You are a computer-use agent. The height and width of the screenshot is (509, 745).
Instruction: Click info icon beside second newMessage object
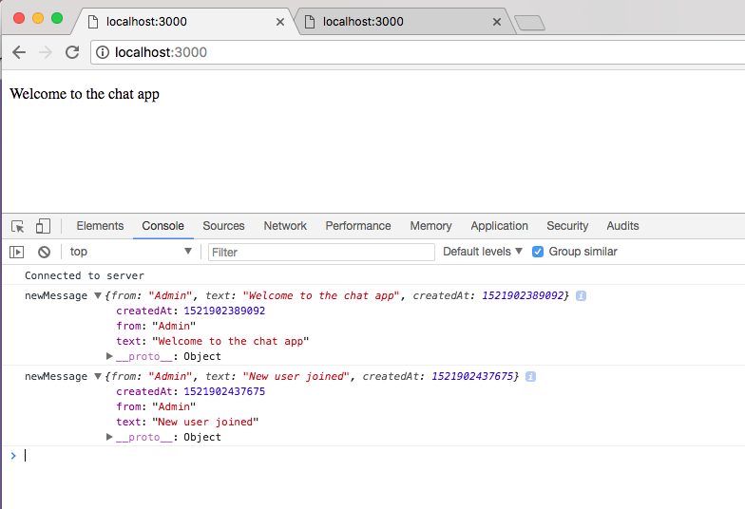tap(531, 377)
